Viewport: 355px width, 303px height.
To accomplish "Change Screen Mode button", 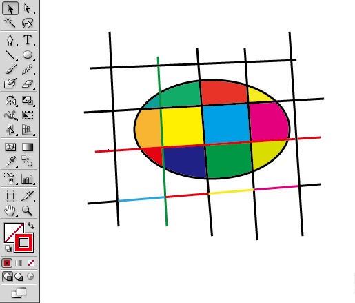I will tap(19, 293).
